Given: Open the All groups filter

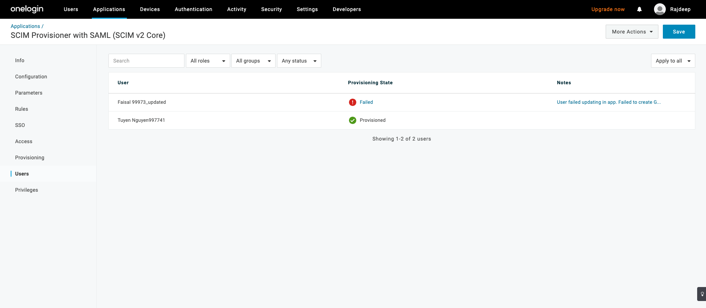Looking at the screenshot, I should tap(253, 61).
